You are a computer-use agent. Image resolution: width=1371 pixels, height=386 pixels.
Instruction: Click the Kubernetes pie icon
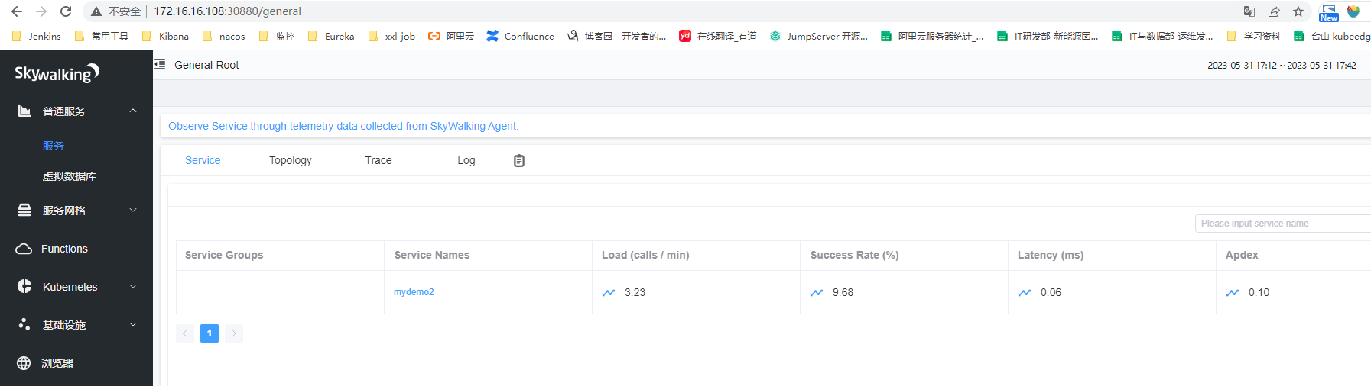pyautogui.click(x=24, y=287)
